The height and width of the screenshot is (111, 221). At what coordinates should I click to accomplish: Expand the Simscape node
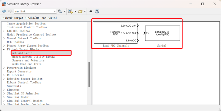click(x=4, y=90)
